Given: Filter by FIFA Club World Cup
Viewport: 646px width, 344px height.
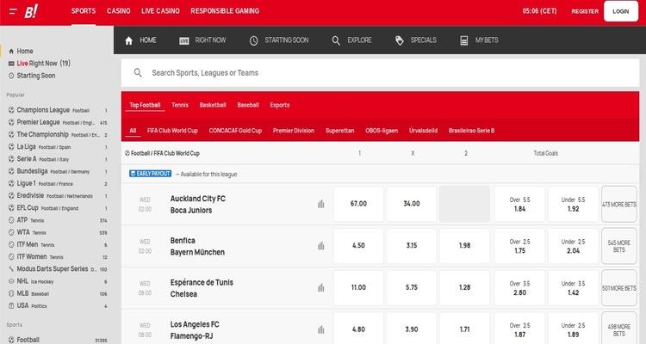Looking at the screenshot, I should point(172,131).
